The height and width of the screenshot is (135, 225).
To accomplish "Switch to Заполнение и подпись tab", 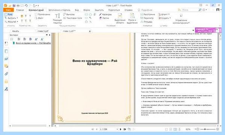I will (x=59, y=10).
